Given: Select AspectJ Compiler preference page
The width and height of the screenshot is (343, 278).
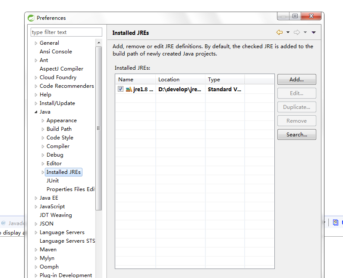Looking at the screenshot, I should pos(61,69).
